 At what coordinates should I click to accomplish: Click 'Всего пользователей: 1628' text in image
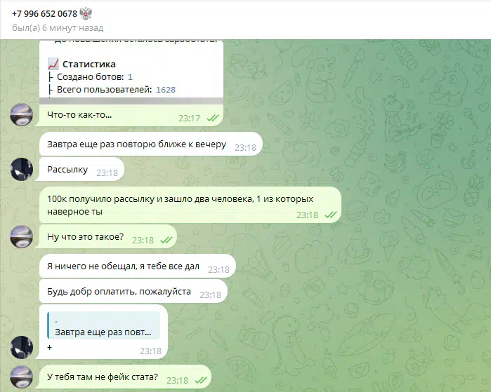[x=116, y=90]
